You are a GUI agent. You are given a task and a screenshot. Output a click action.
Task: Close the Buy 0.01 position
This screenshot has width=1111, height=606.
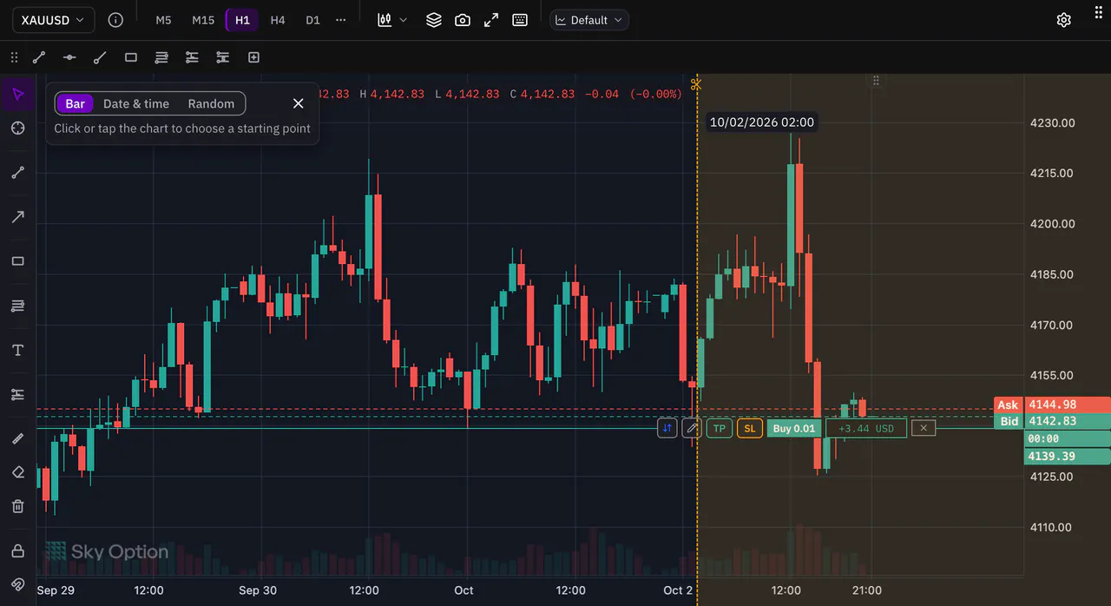[x=924, y=428]
